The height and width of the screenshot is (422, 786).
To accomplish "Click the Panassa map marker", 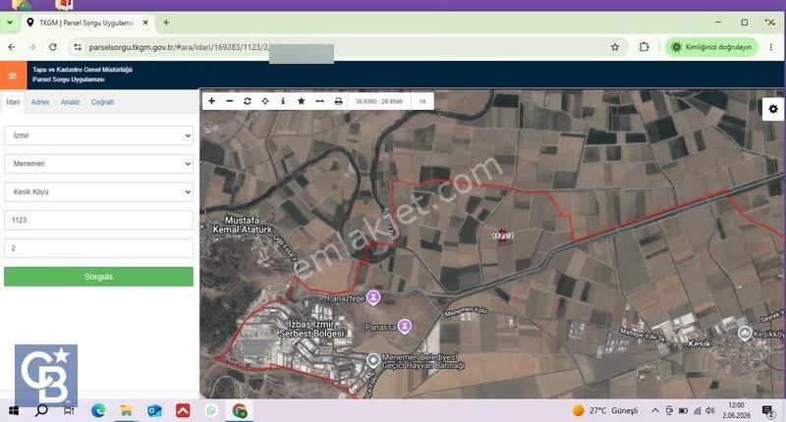I will click(405, 327).
